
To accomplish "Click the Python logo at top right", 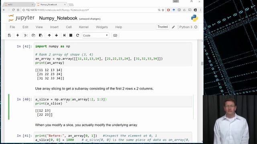I will [194, 18].
